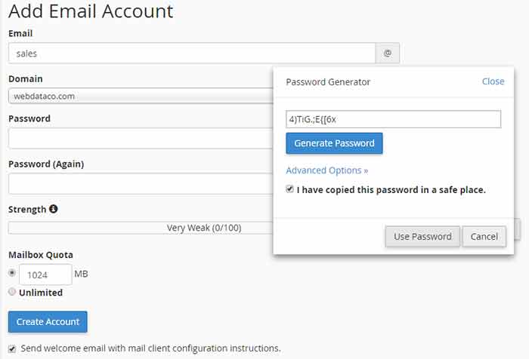The image size is (529, 359).
Task: Uncheck the send welcome email checkbox
Action: tap(12, 348)
